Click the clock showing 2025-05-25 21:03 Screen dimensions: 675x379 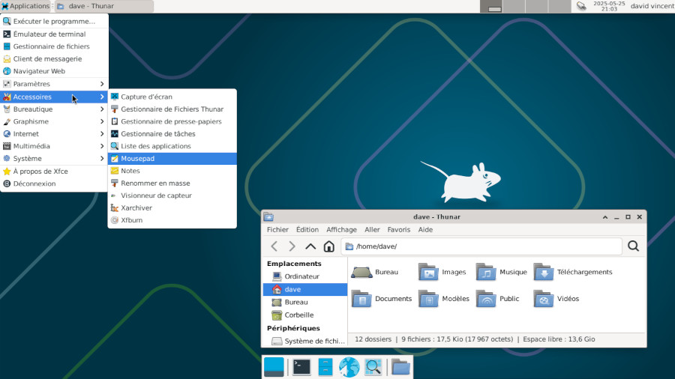609,6
